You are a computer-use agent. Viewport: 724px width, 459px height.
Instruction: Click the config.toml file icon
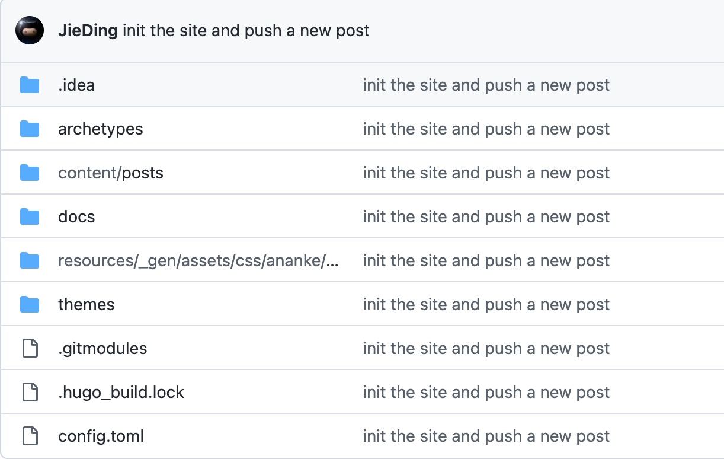30,436
